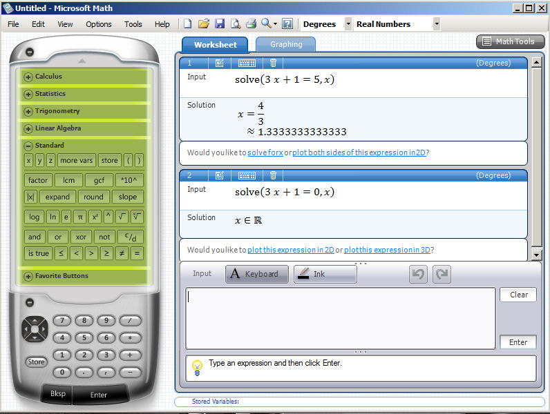Insert square root symbol
The image size is (550, 414).
122,217
